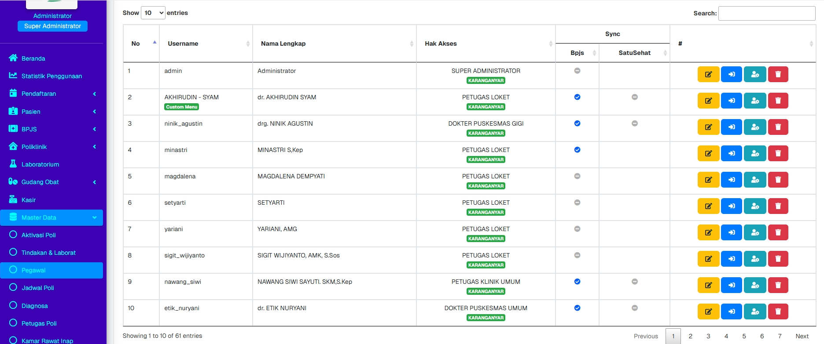824x344 pixels.
Task: Open user-settings icon for nawang_siwi
Action: pos(754,285)
